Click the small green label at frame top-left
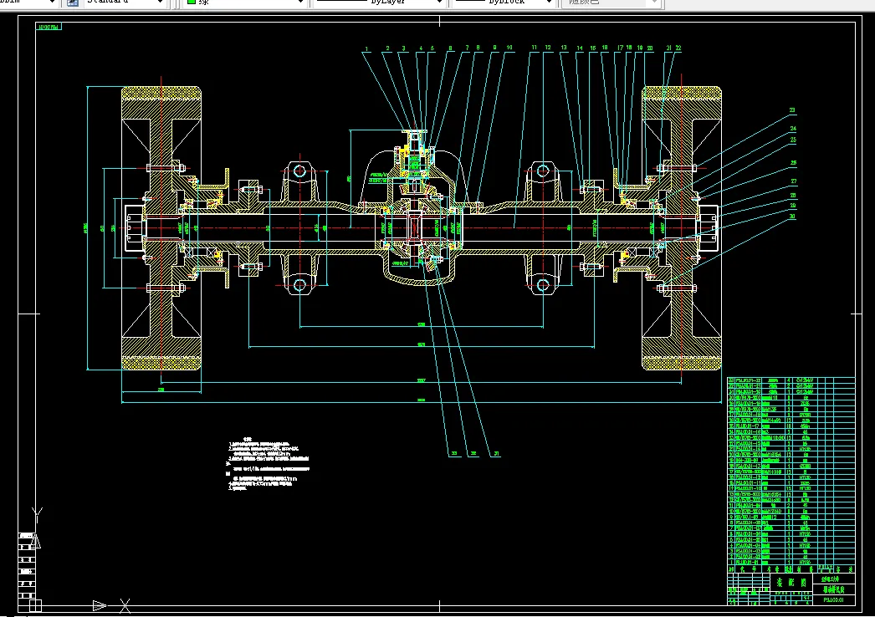Screen dimensions: 875x617 (x=49, y=28)
